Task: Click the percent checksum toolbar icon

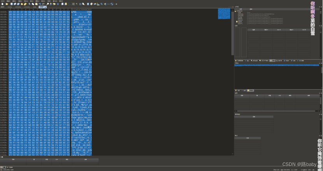Action: coord(102,4)
